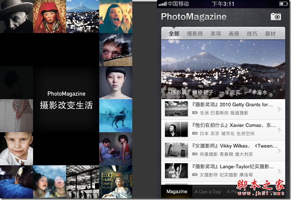Tap Lange-Taylor article thumbnail

click(177, 171)
